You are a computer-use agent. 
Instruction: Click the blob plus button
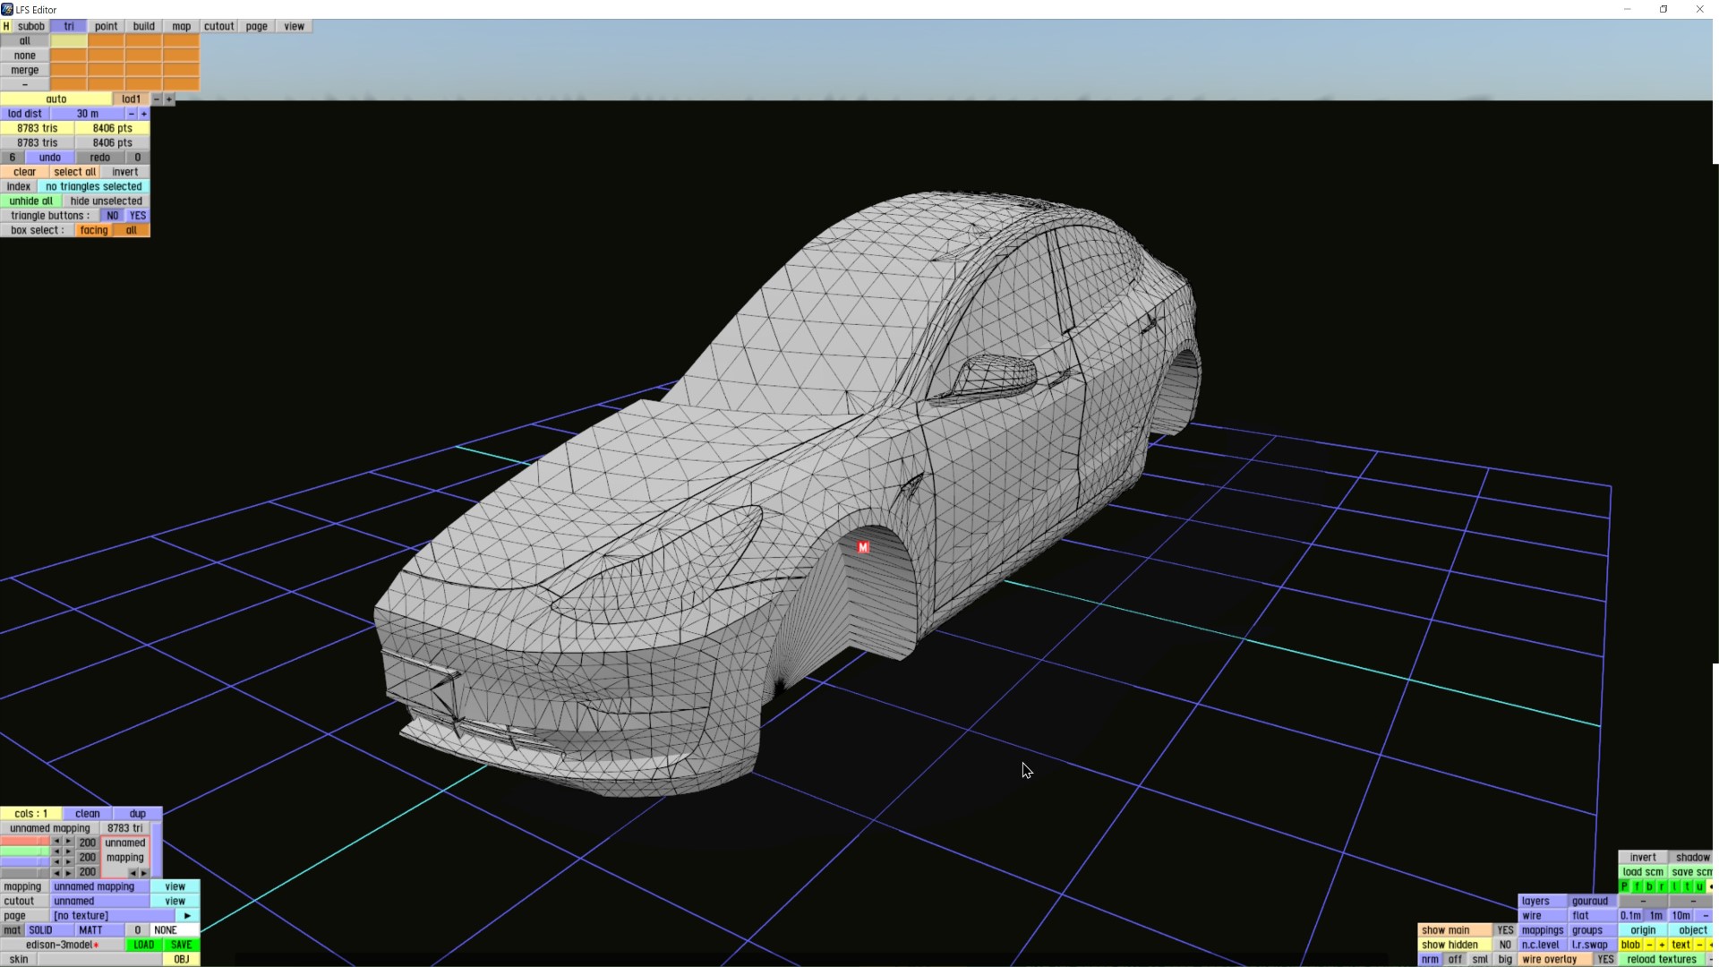point(1662,945)
